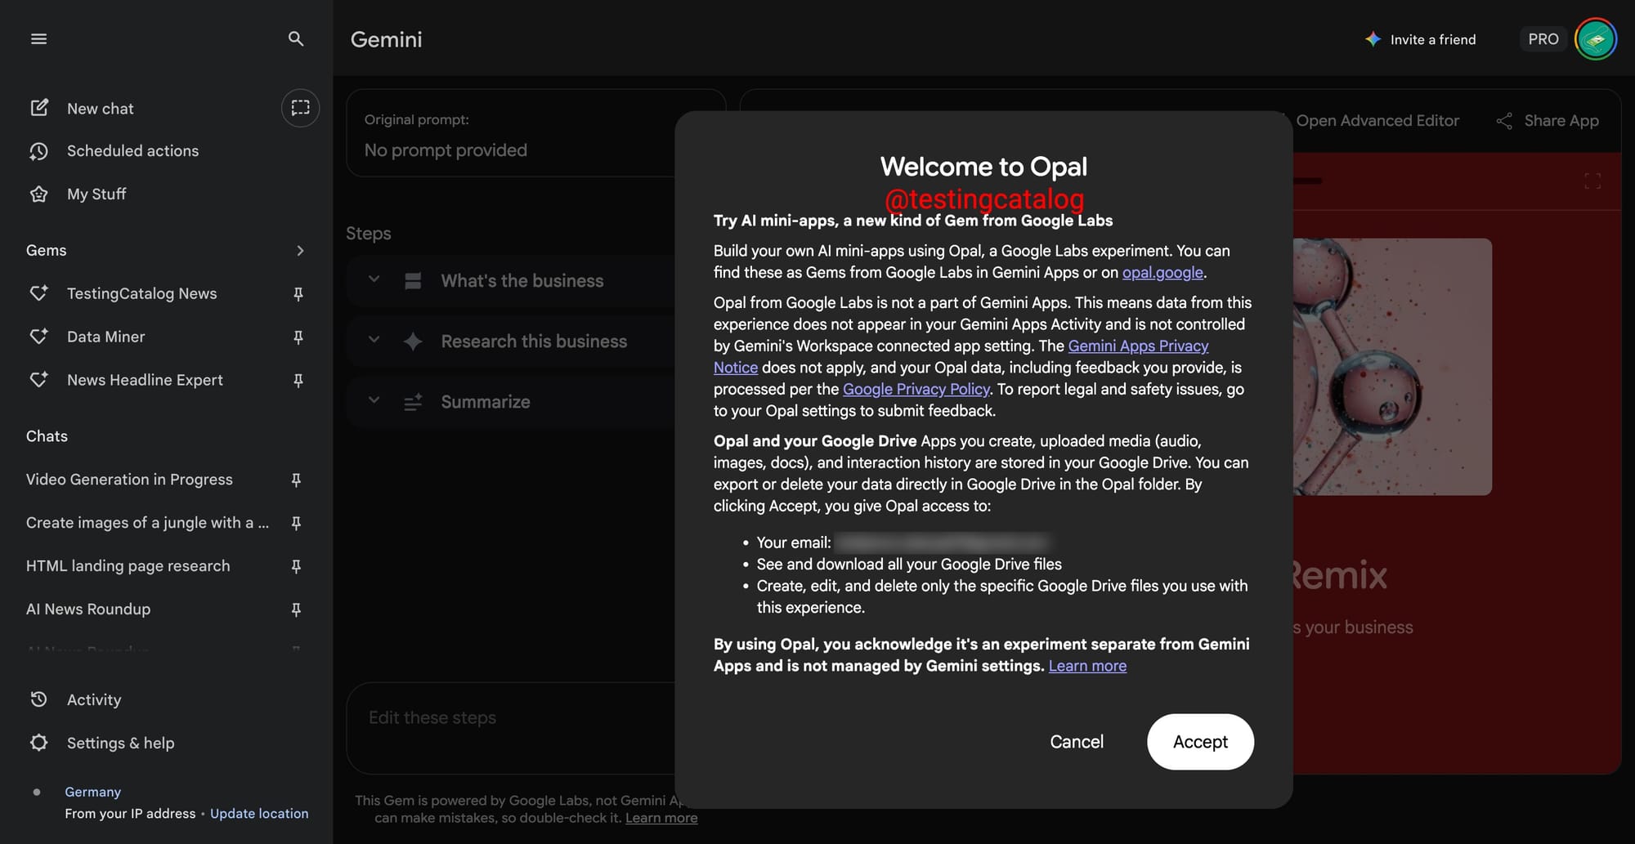Toggle pin on Video Generation in Progress chat
Screen dimensions: 1635x844
(x=296, y=480)
